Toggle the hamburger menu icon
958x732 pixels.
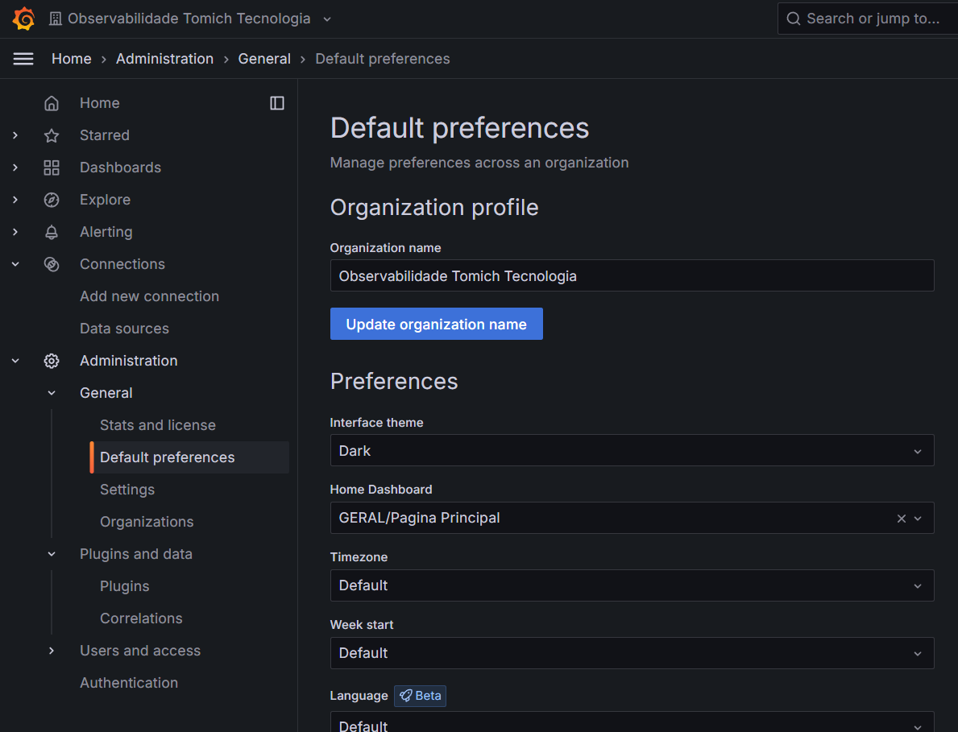(x=23, y=59)
